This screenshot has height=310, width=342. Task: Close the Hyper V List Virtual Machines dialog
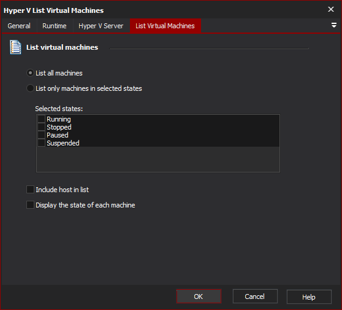(x=331, y=9)
